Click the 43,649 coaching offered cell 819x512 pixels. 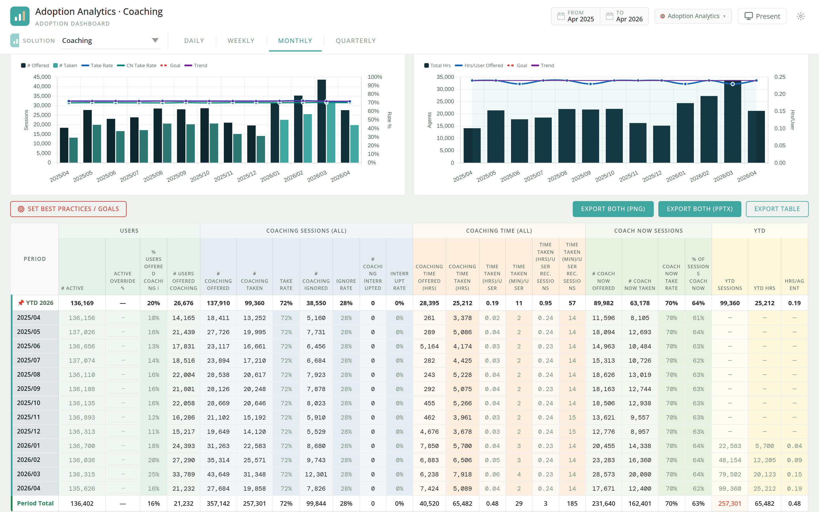click(x=218, y=474)
